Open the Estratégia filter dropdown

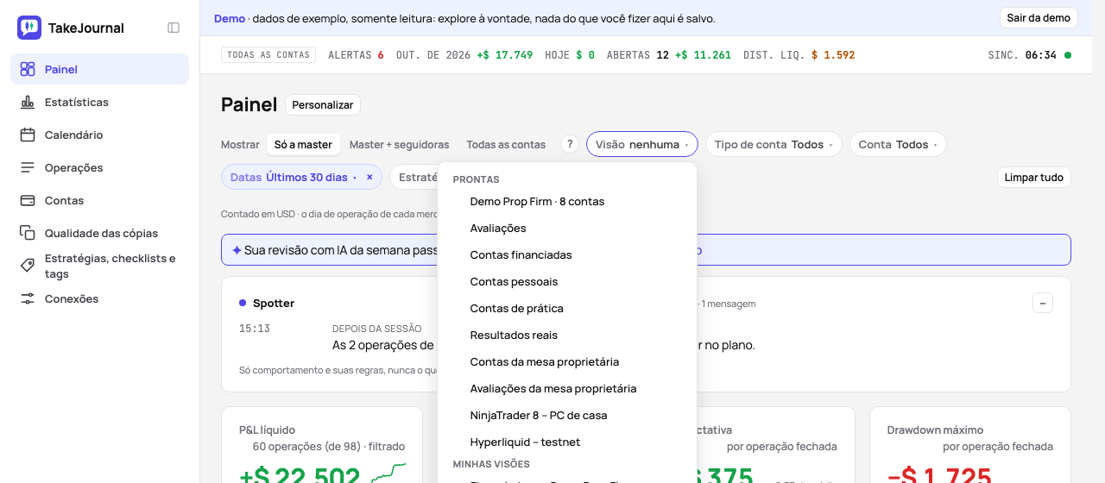pos(415,177)
